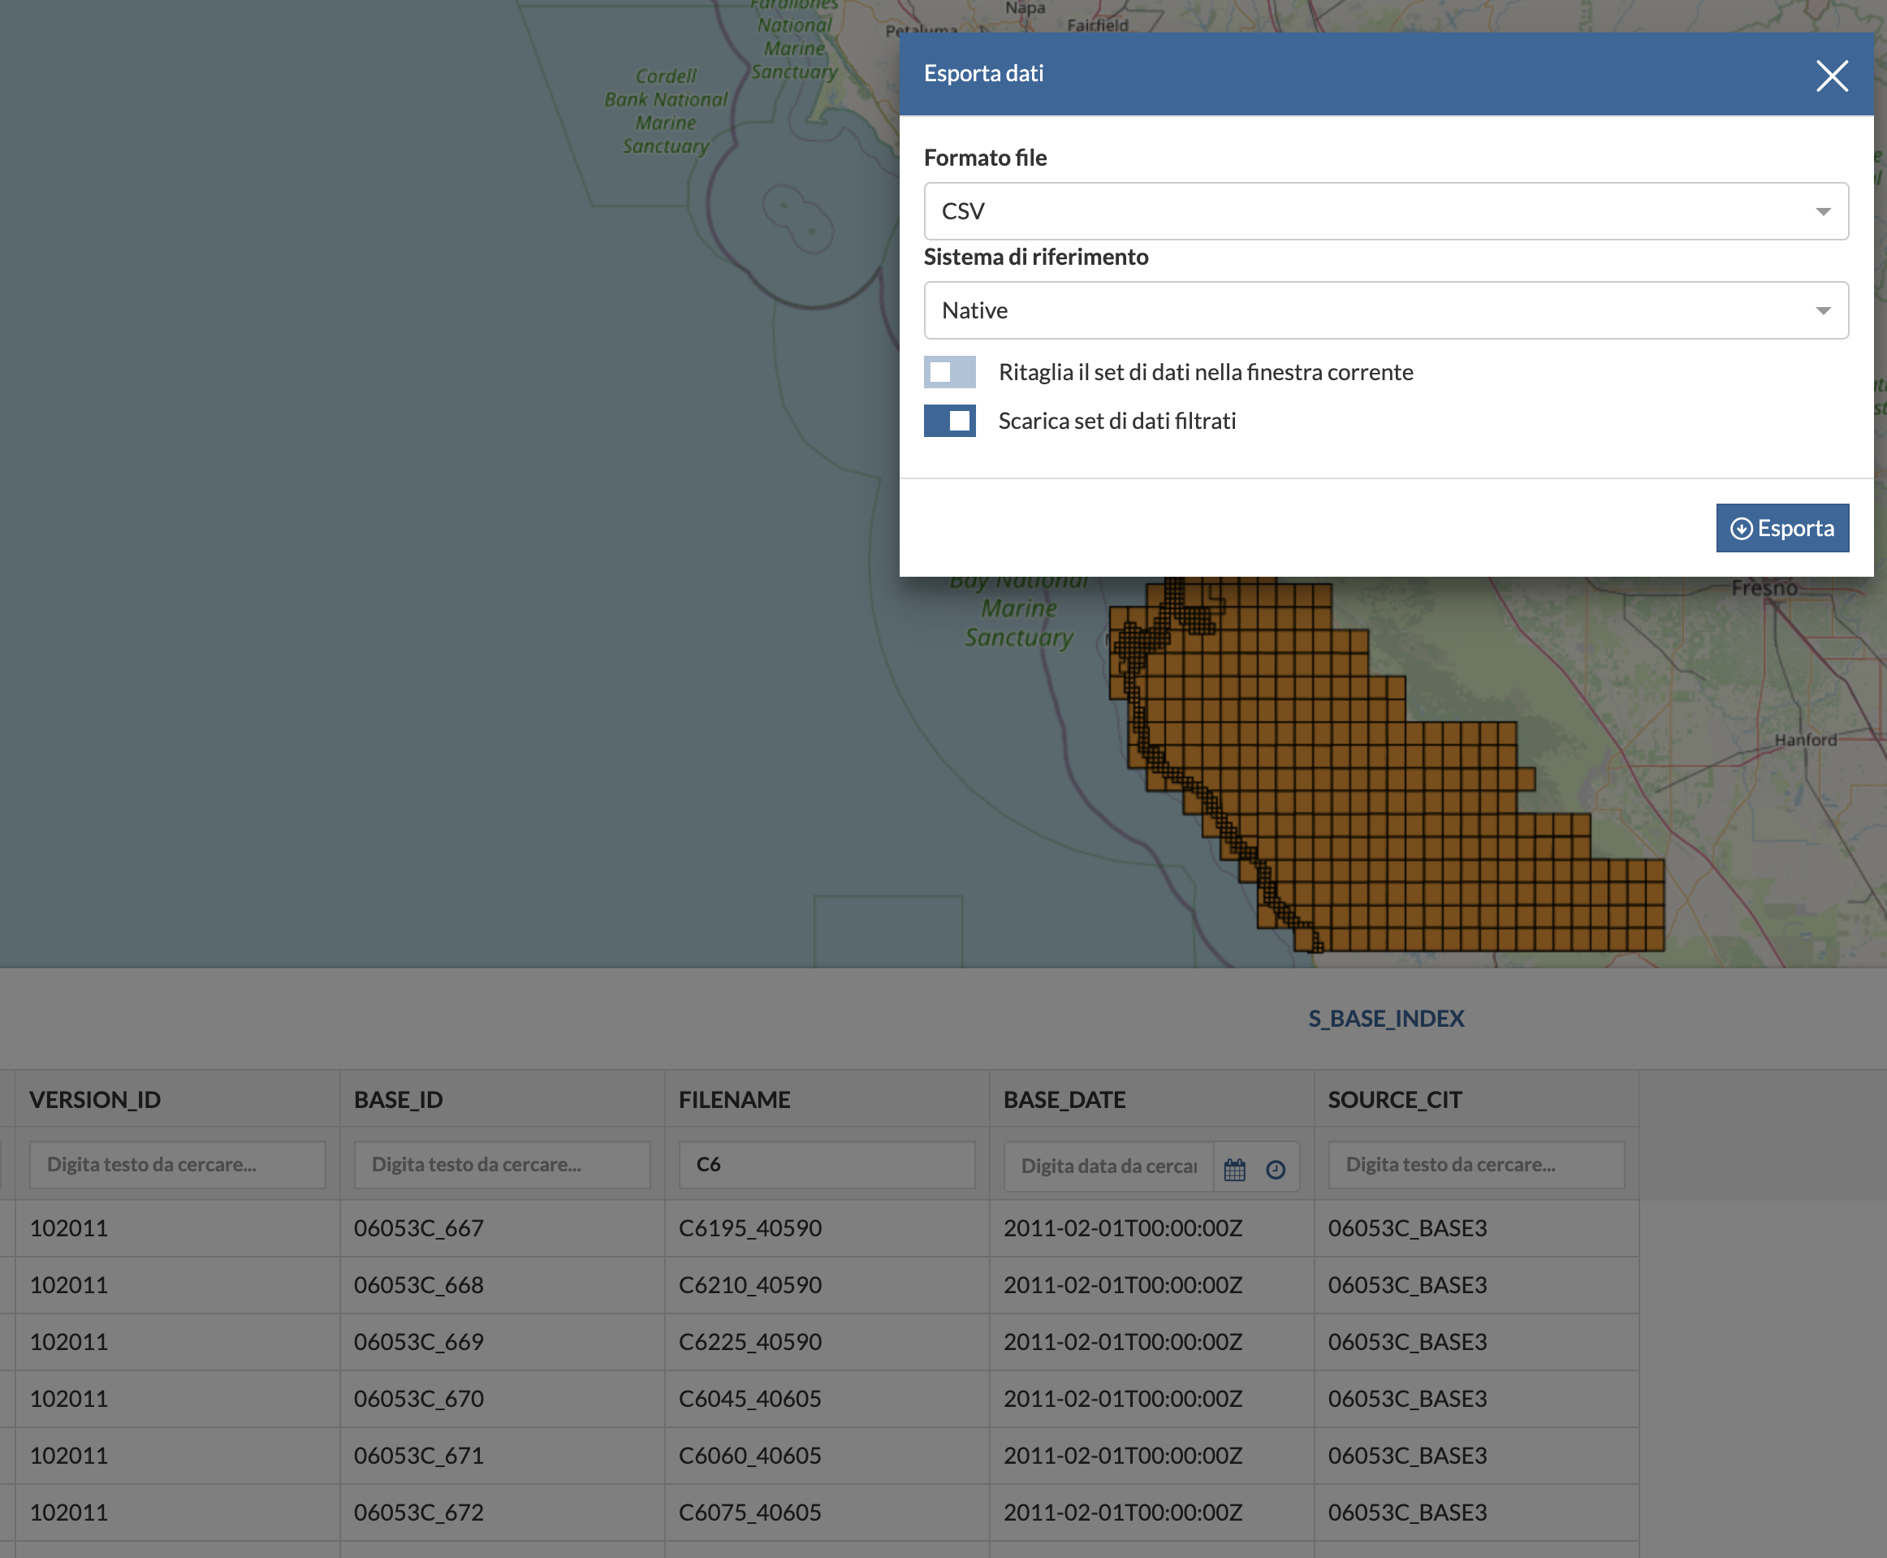
Task: Click filename cell C6045_40605
Action: coord(827,1398)
